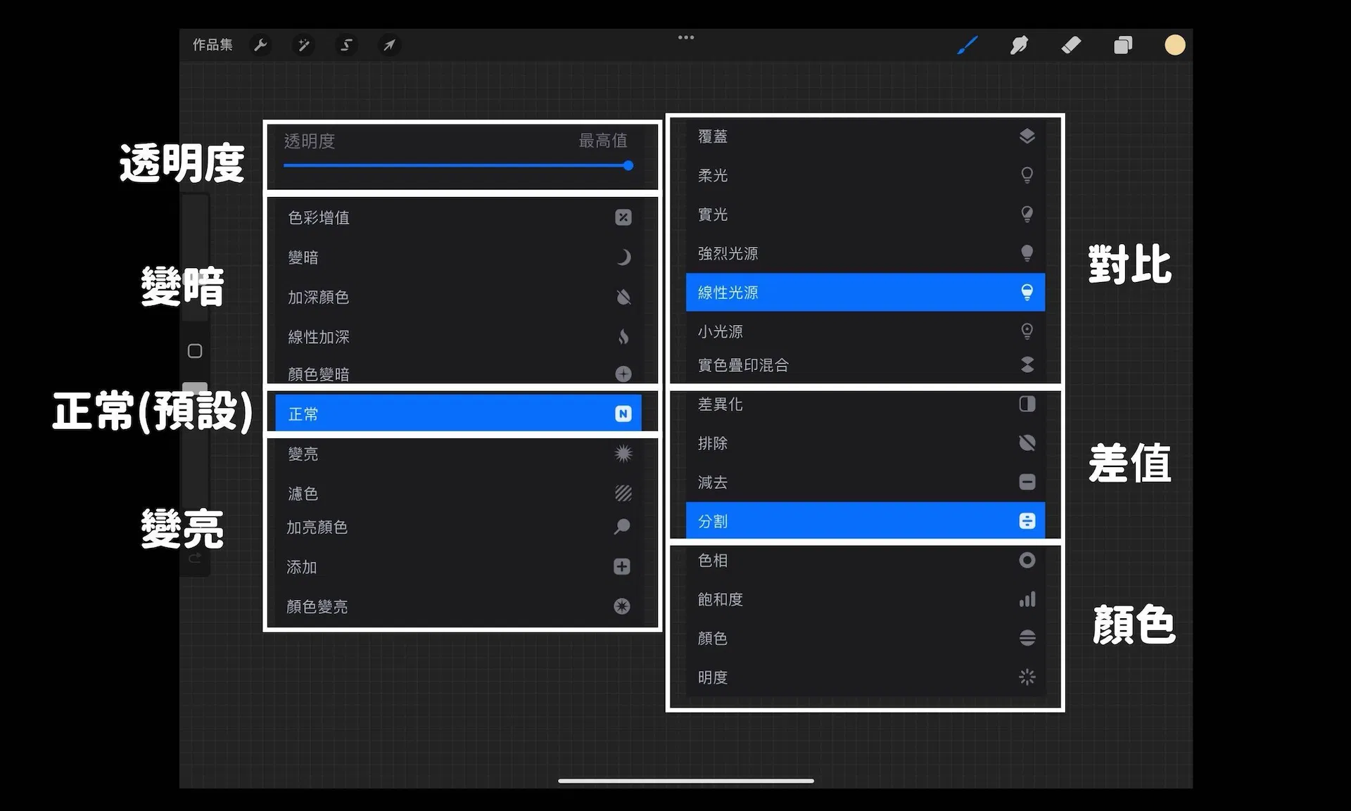Select the Selection S-shaped tool icon
Image resolution: width=1351 pixels, height=811 pixels.
pos(346,45)
